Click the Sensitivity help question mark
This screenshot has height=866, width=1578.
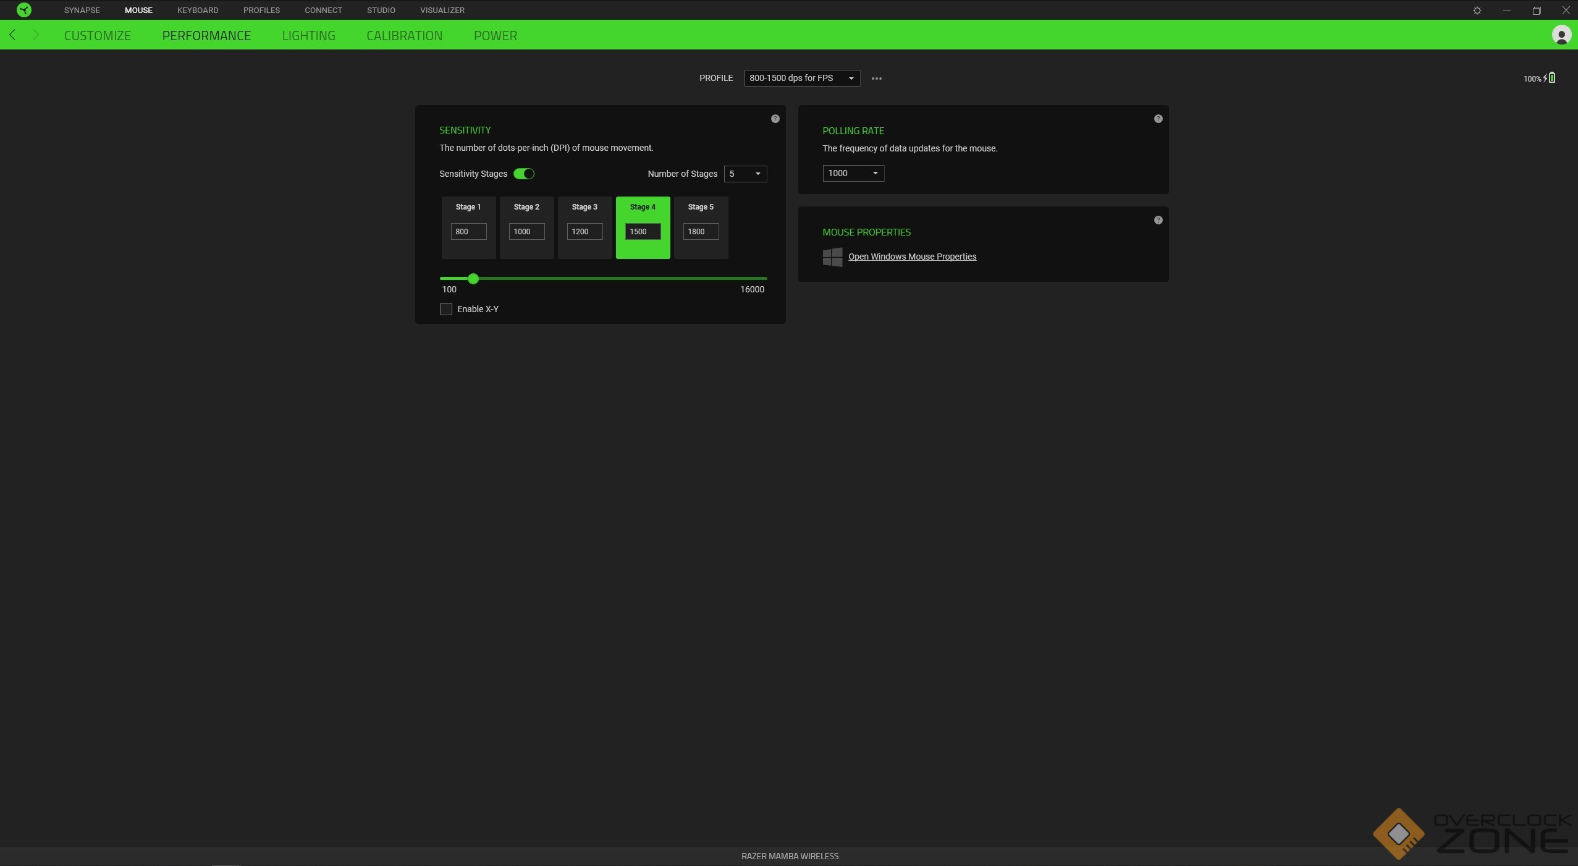click(775, 119)
